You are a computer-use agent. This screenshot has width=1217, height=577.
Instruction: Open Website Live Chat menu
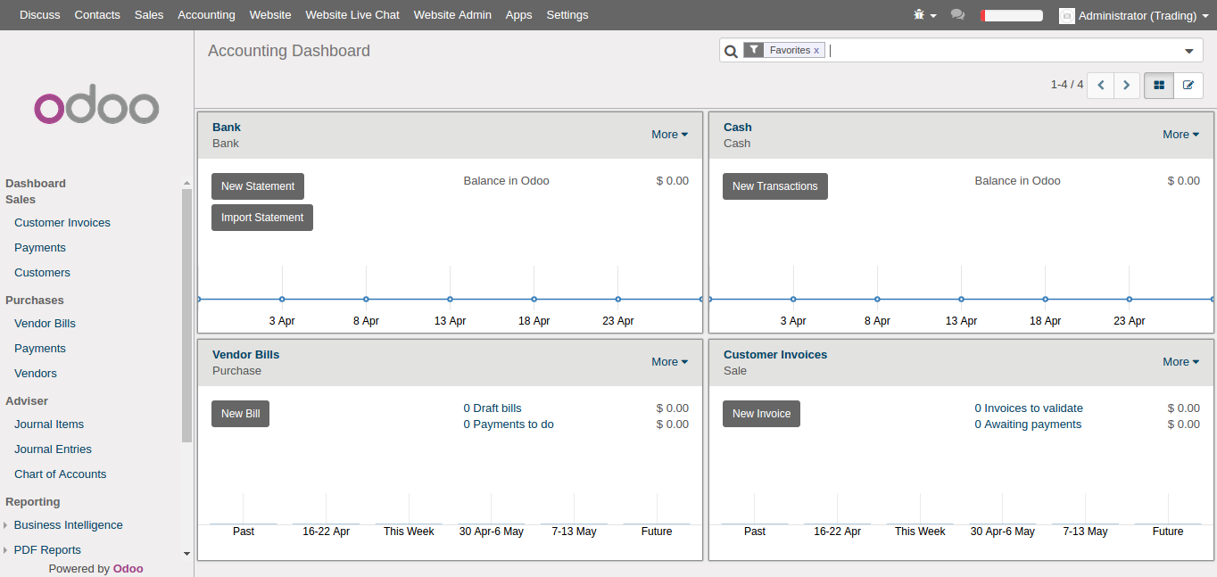352,15
